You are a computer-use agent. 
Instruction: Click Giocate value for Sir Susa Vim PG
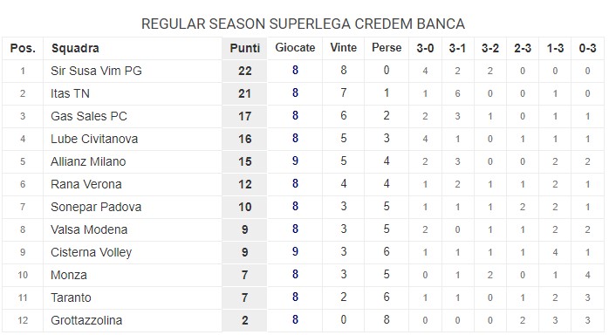pos(295,71)
